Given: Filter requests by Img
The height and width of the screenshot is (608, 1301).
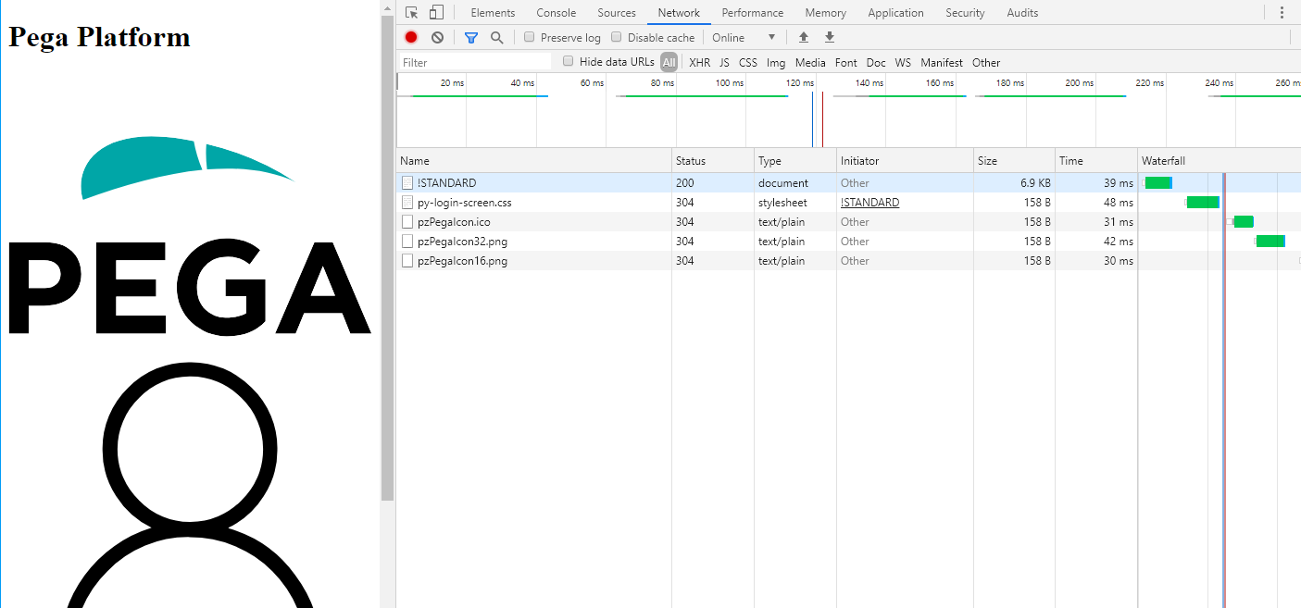Looking at the screenshot, I should point(776,63).
